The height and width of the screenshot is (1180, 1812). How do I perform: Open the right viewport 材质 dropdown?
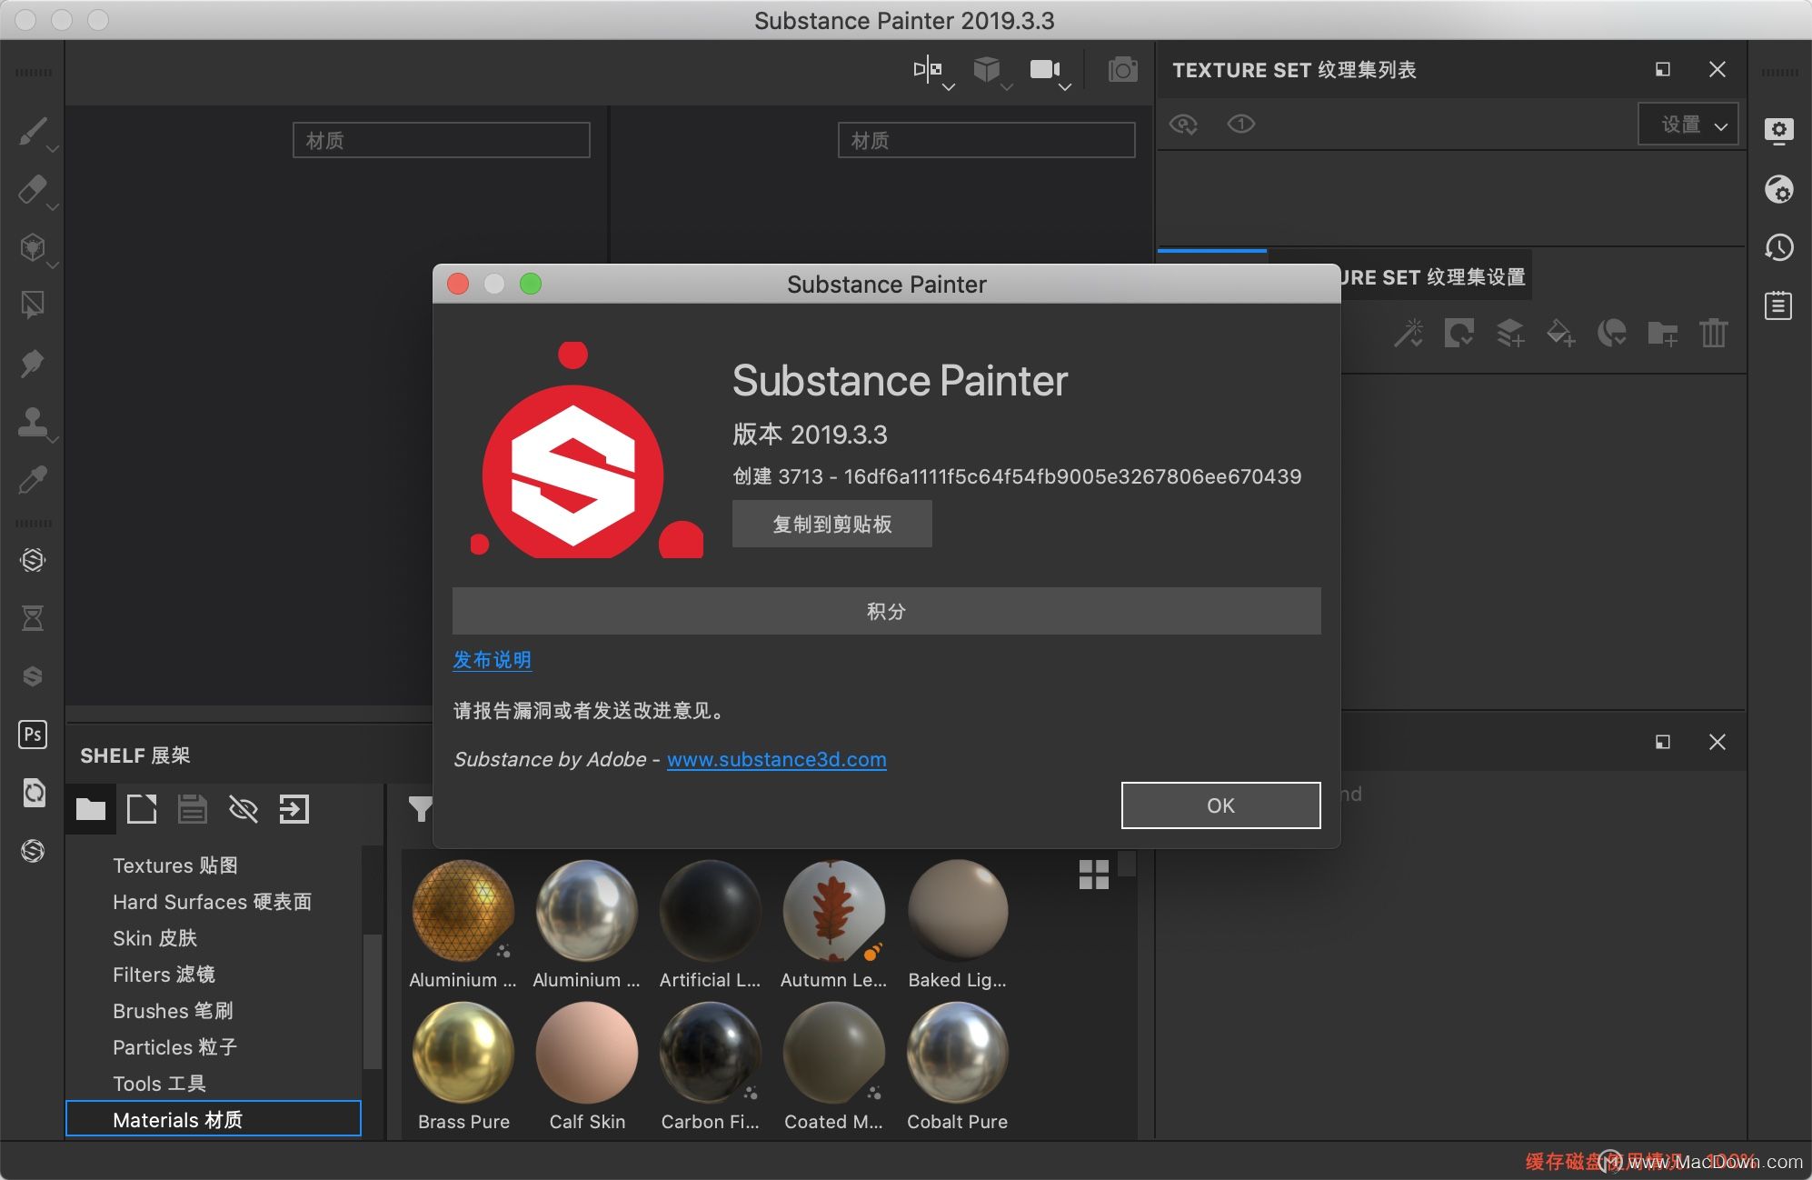pos(987,140)
